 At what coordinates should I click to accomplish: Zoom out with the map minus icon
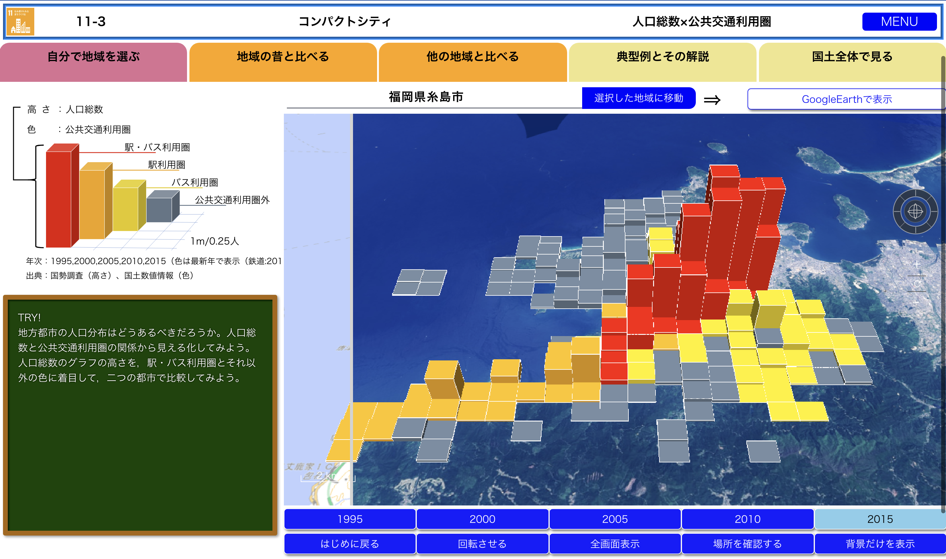[916, 302]
